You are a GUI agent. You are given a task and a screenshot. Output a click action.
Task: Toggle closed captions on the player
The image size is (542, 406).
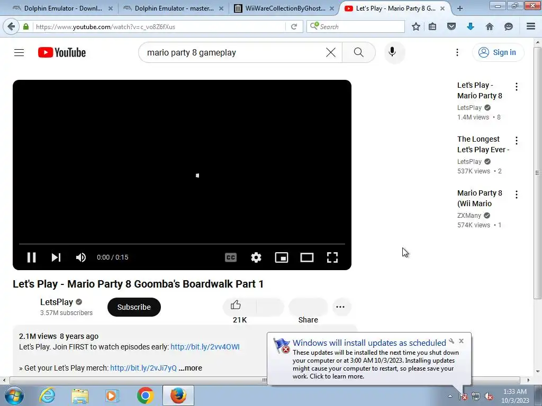coord(231,257)
